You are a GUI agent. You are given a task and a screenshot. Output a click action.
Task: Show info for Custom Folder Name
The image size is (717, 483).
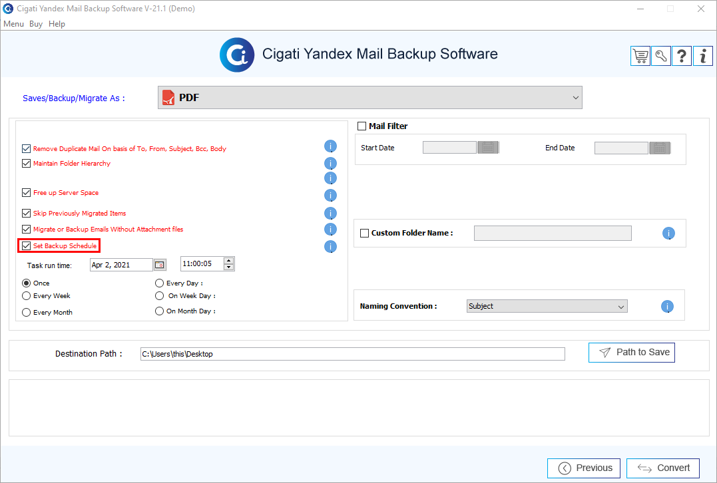click(668, 234)
